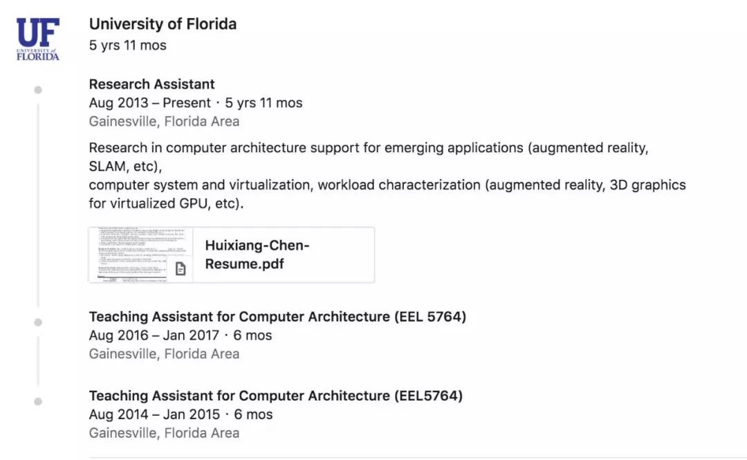Click the computer architecture research description line
This screenshot has height=460, width=747.
368,148
